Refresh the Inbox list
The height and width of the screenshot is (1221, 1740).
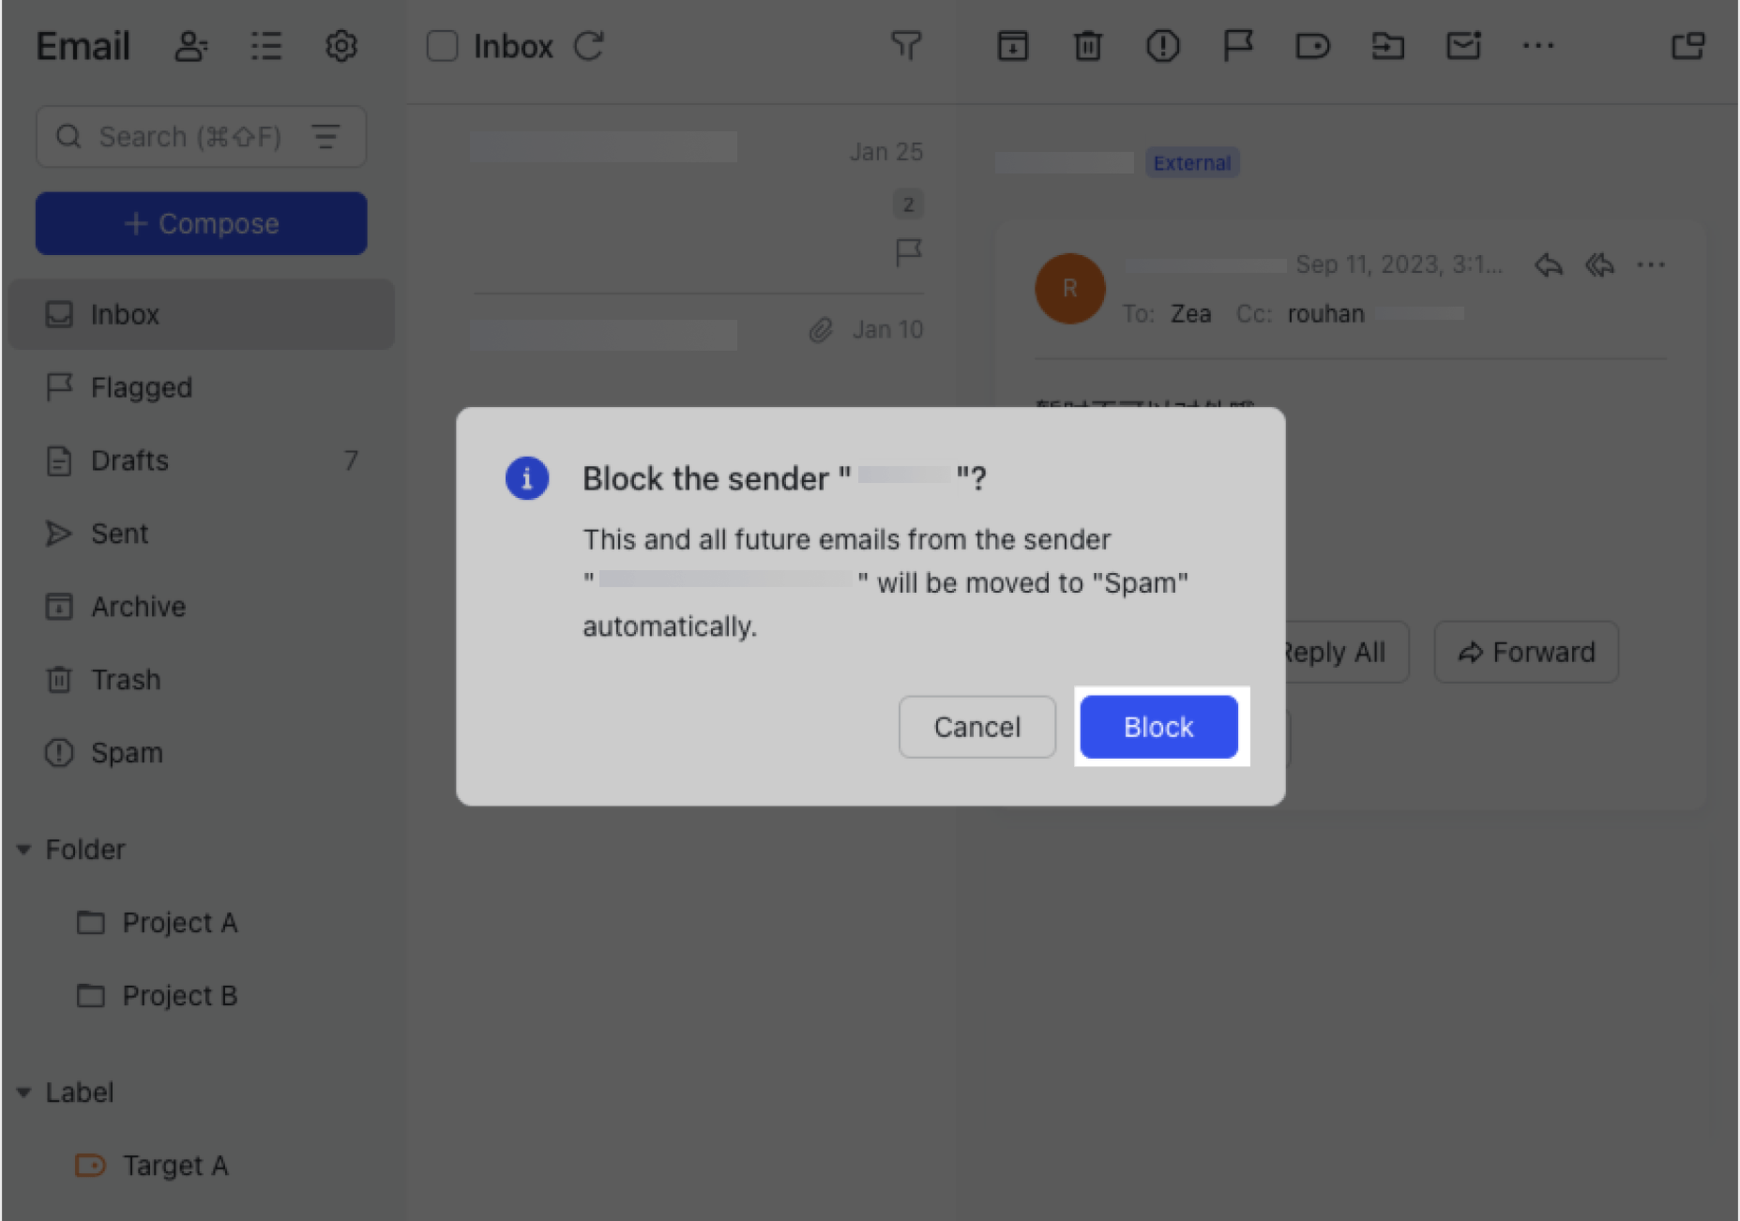tap(589, 46)
